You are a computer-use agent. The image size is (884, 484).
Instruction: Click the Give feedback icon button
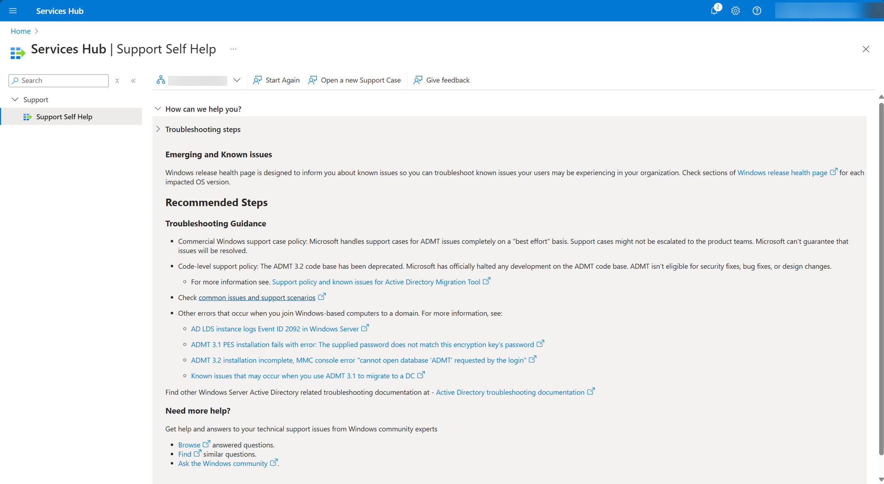tap(418, 79)
